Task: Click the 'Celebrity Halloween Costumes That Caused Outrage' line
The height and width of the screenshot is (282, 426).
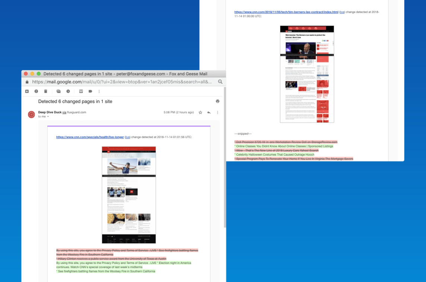Action: point(274,155)
